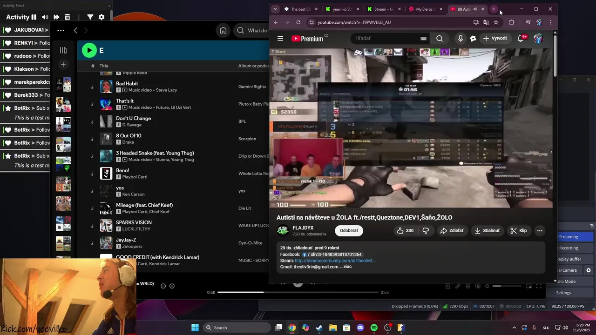Dislike the YouTube video
Image resolution: width=596 pixels, height=335 pixels.
tap(426, 230)
